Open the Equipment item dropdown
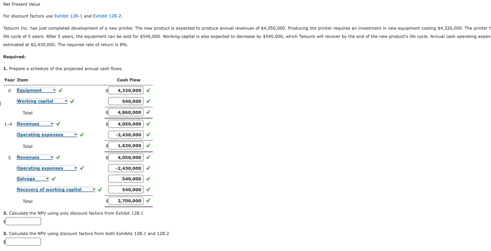 36,90
